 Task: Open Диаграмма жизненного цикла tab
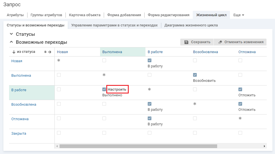(191, 25)
